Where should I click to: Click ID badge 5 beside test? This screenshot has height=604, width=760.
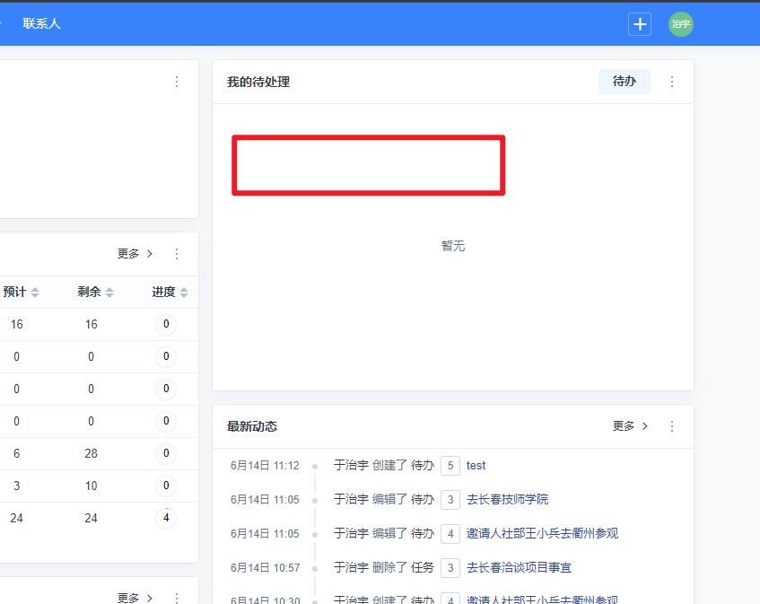click(x=450, y=466)
